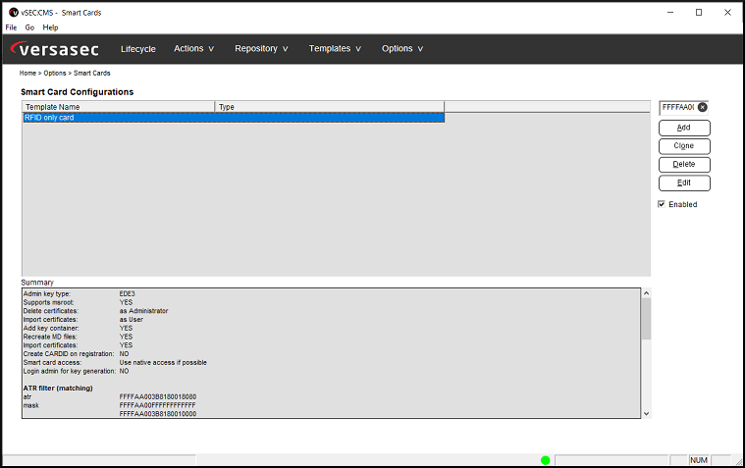745x468 pixels.
Task: Expand the Templates dropdown menu
Action: click(x=335, y=48)
